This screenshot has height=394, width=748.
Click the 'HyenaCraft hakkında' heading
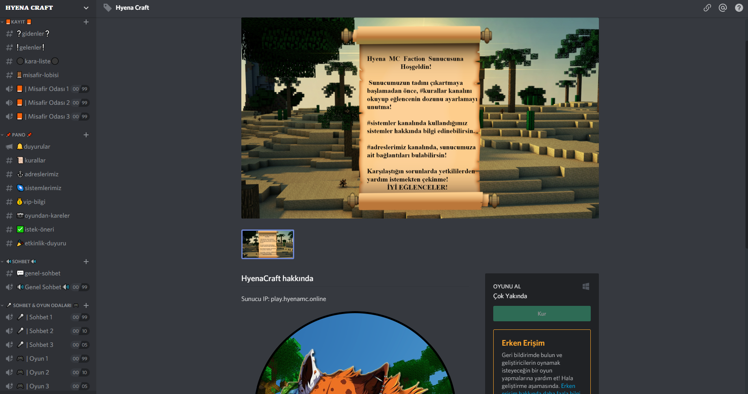pyautogui.click(x=277, y=279)
